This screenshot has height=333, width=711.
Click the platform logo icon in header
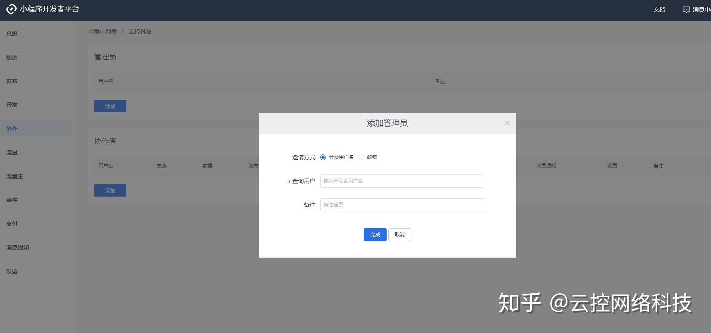11,9
